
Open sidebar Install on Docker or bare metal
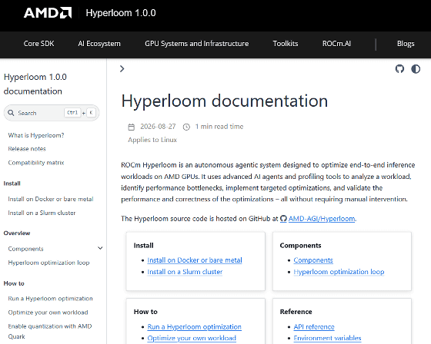coord(51,199)
